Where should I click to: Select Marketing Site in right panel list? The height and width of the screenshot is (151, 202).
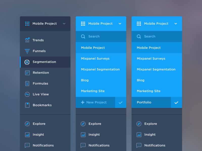point(157,91)
